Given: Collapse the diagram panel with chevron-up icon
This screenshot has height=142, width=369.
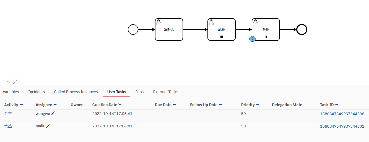Looking at the screenshot, I should 8,82.
